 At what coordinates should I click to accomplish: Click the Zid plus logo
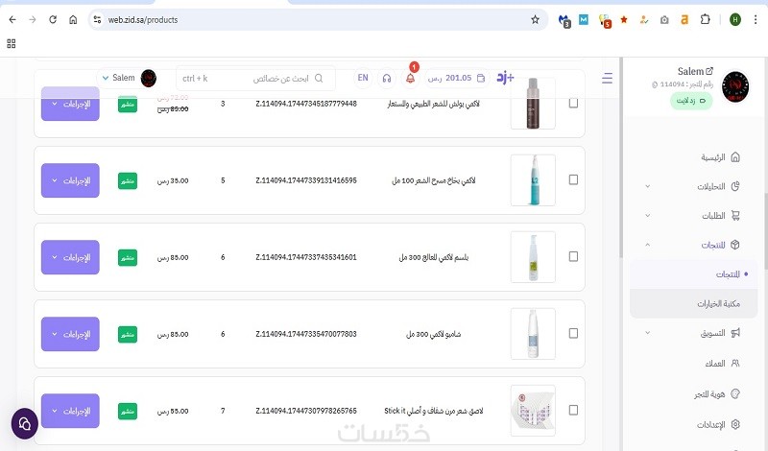pos(506,78)
